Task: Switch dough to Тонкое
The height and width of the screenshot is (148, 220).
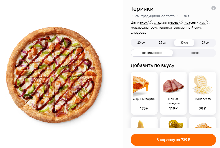Action: pyautogui.click(x=195, y=53)
